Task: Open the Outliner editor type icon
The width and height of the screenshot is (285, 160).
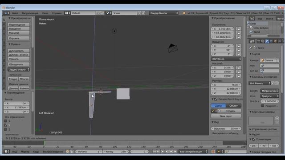Action: click(252, 19)
